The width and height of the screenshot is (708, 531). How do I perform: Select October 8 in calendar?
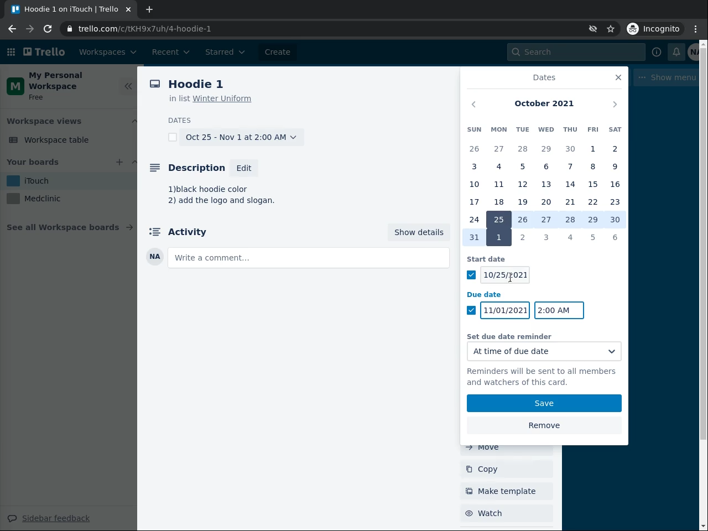[x=593, y=166]
